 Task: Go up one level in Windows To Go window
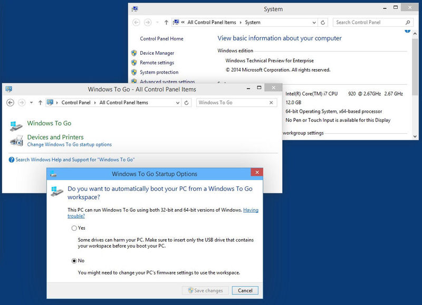pyautogui.click(x=41, y=103)
